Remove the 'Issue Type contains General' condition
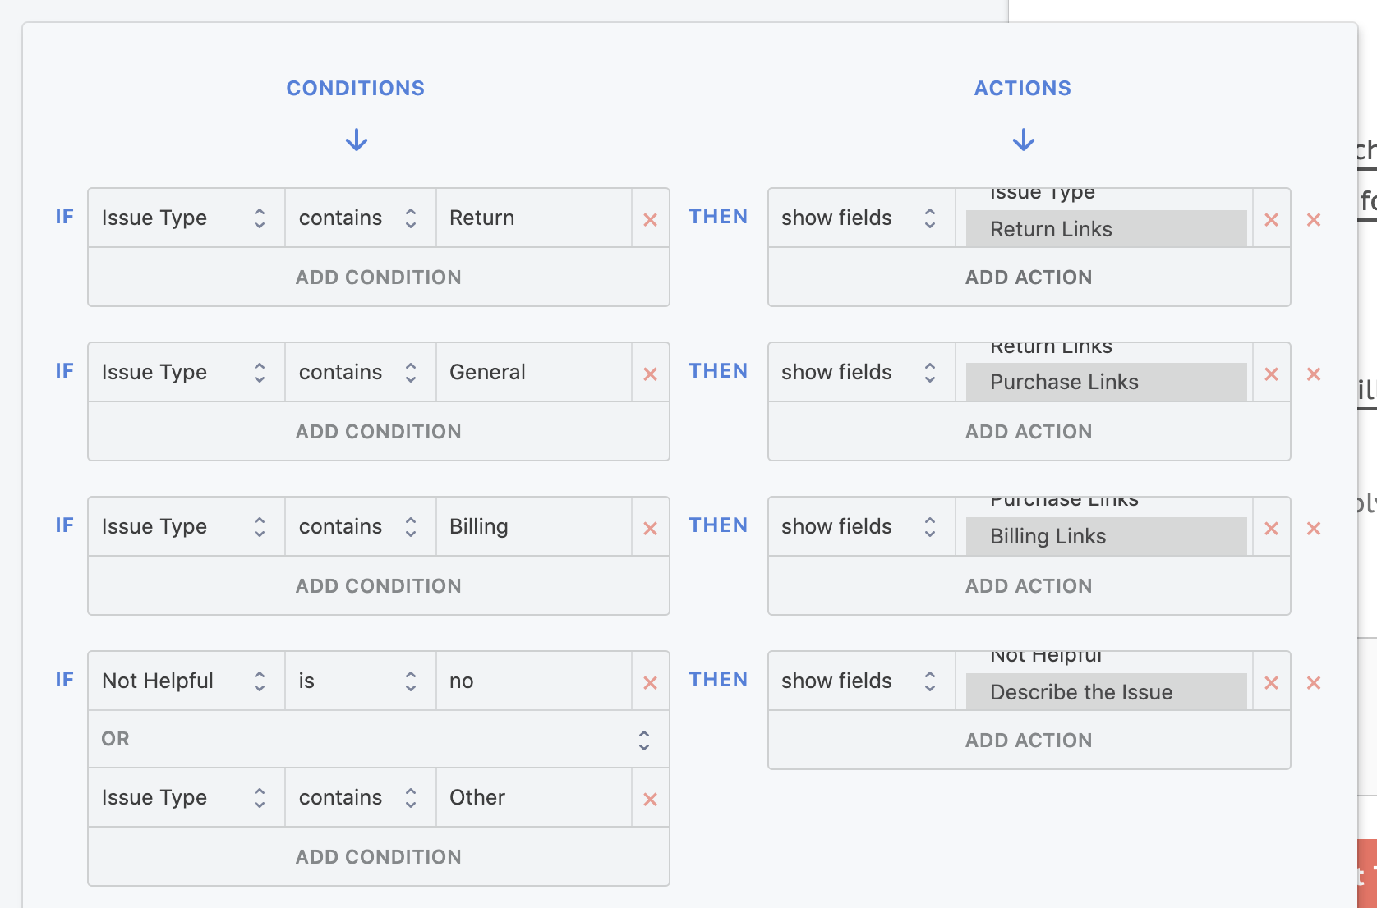 pyautogui.click(x=650, y=373)
